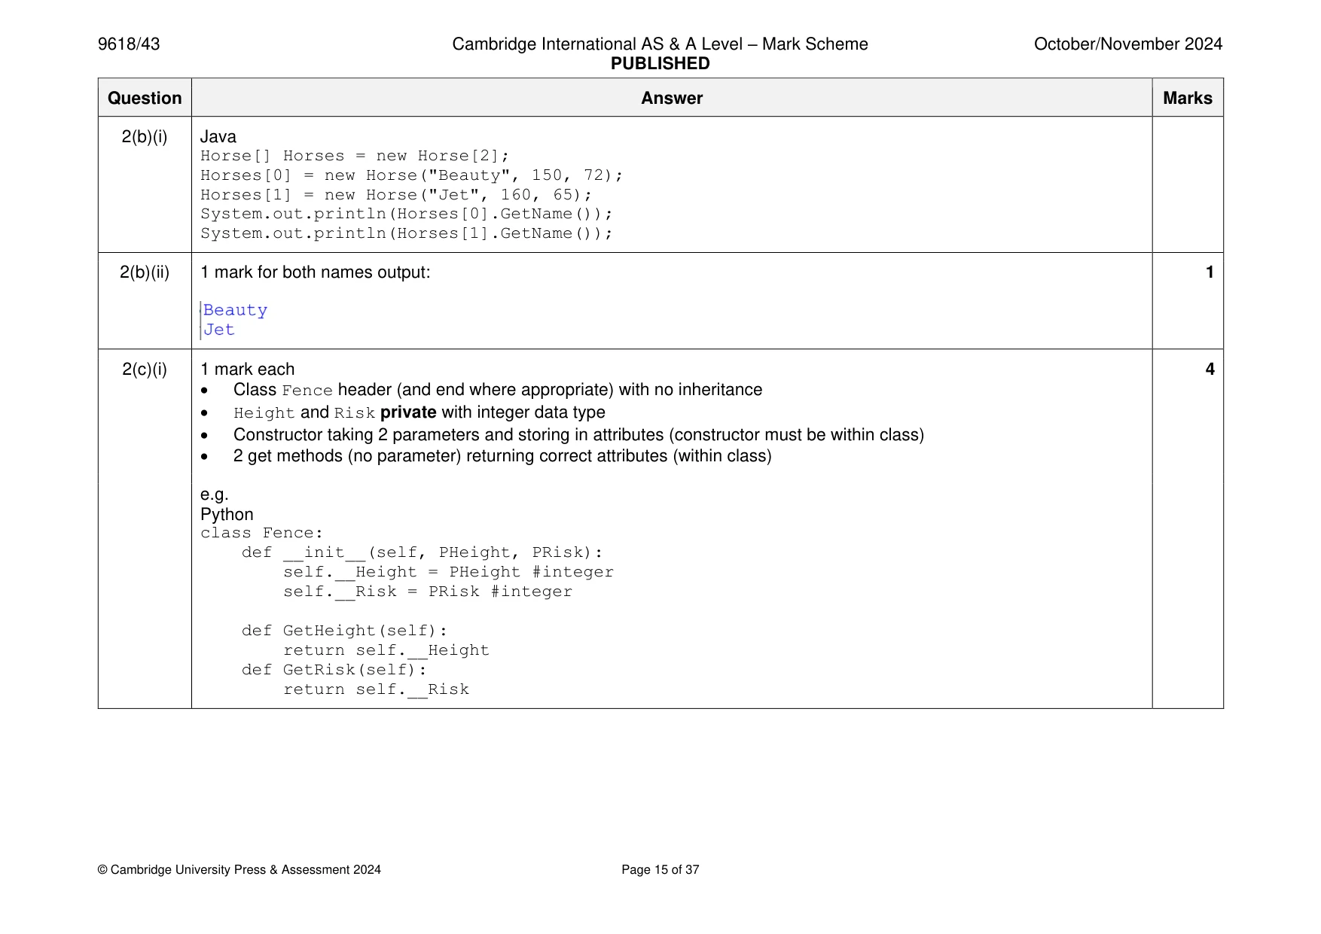Click the line creating Horse "Beauty", 150, 72
Image resolution: width=1321 pixels, height=934 pixels.
point(412,175)
